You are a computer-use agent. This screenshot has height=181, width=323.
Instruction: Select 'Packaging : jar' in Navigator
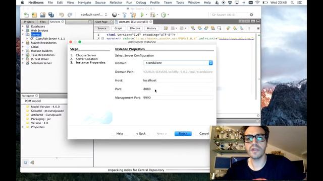[x=41, y=119]
